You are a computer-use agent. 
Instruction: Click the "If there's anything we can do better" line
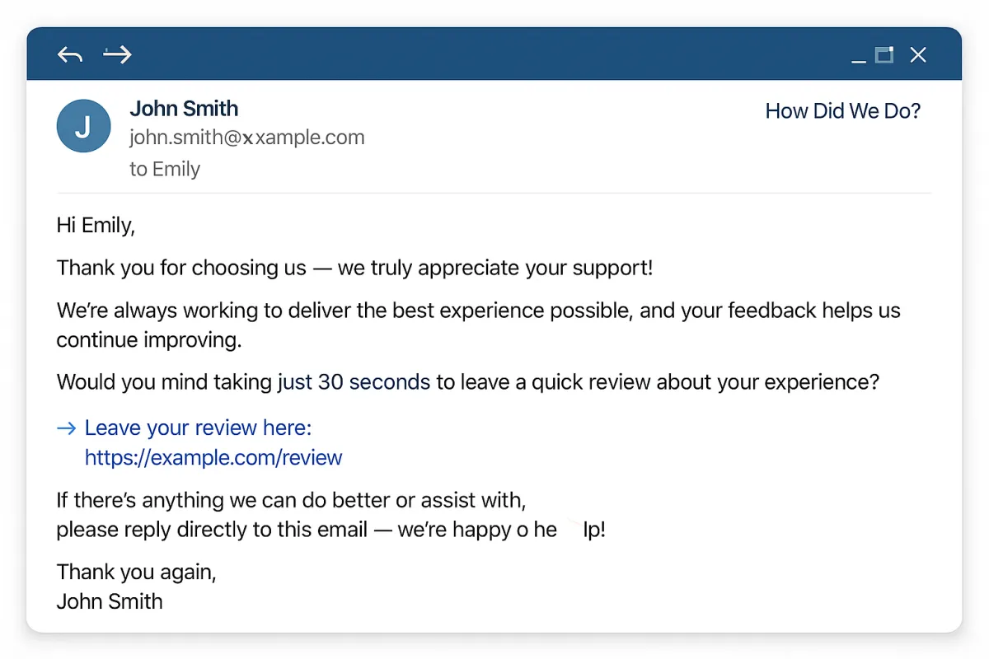point(291,500)
